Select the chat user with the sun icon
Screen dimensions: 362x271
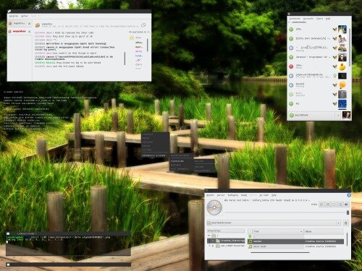point(135,38)
